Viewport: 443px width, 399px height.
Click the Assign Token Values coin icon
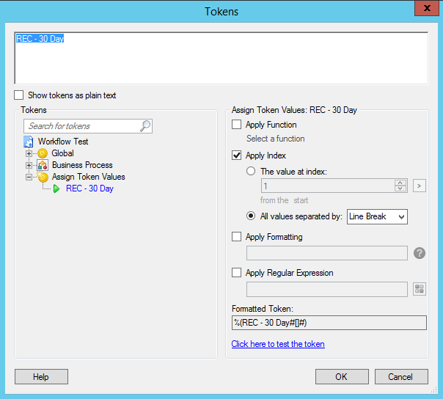point(43,177)
